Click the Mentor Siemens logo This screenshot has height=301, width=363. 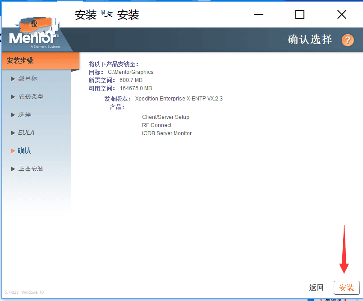(x=35, y=39)
